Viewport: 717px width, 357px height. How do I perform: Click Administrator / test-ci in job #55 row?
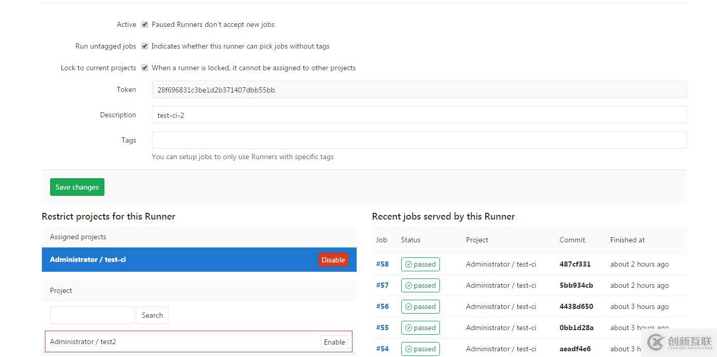click(x=501, y=328)
